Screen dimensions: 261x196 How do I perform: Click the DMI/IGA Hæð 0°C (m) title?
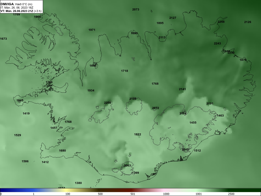16,4
